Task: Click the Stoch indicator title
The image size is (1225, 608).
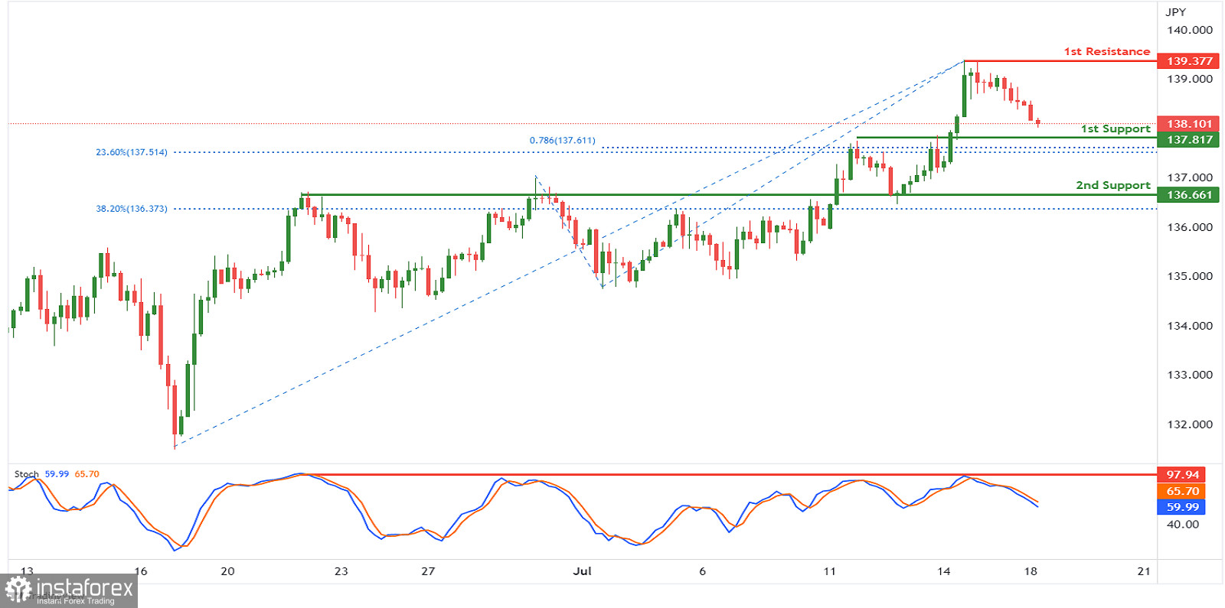Action: 26,474
